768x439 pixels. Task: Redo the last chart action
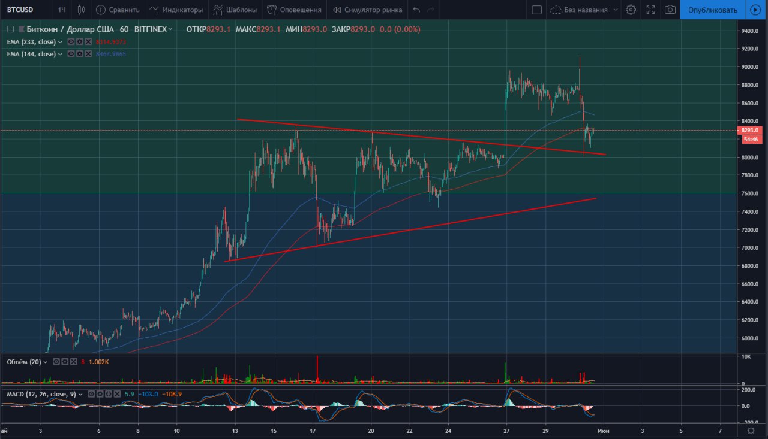pyautogui.click(x=431, y=10)
